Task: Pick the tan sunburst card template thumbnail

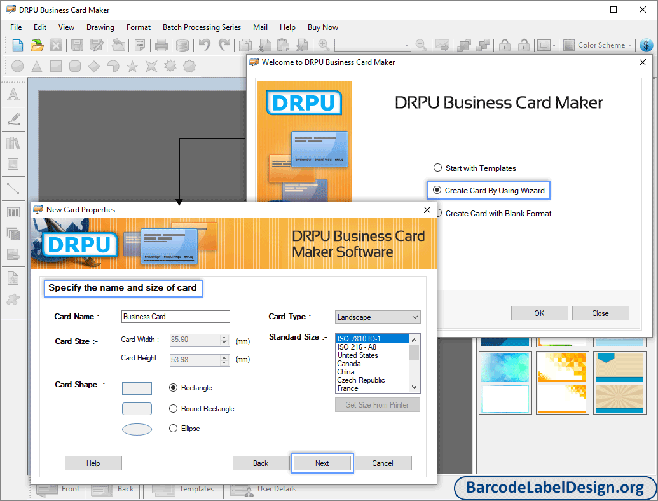Action: (619, 383)
